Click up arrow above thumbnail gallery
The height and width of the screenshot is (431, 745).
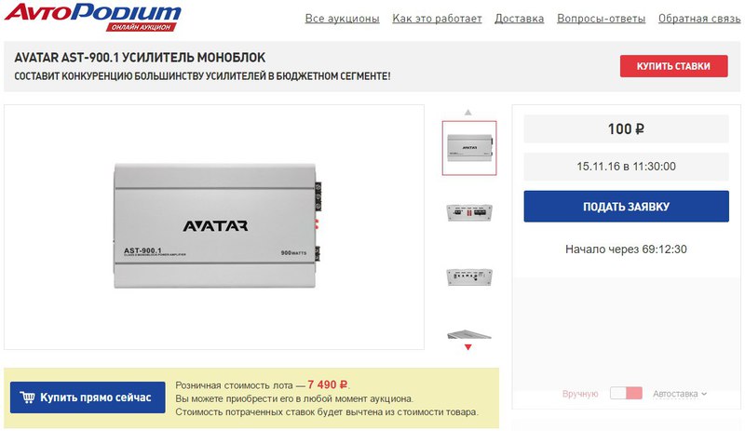tap(468, 113)
